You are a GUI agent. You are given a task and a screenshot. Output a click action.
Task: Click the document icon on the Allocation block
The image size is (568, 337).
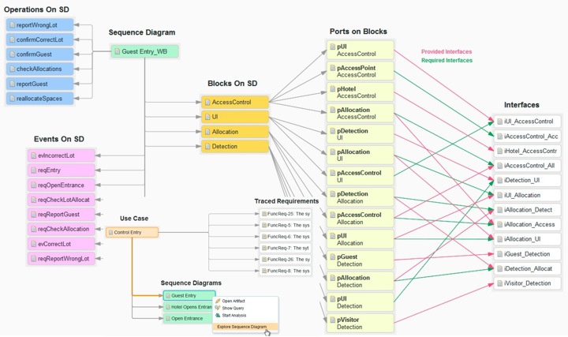tap(207, 132)
